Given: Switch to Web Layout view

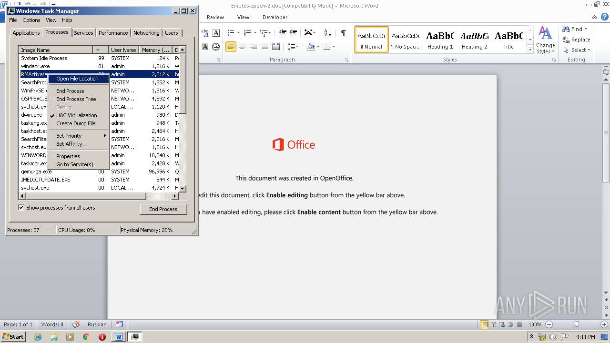Looking at the screenshot, I should (502, 324).
